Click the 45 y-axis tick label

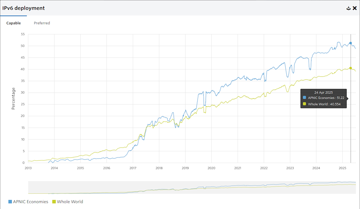(23, 58)
